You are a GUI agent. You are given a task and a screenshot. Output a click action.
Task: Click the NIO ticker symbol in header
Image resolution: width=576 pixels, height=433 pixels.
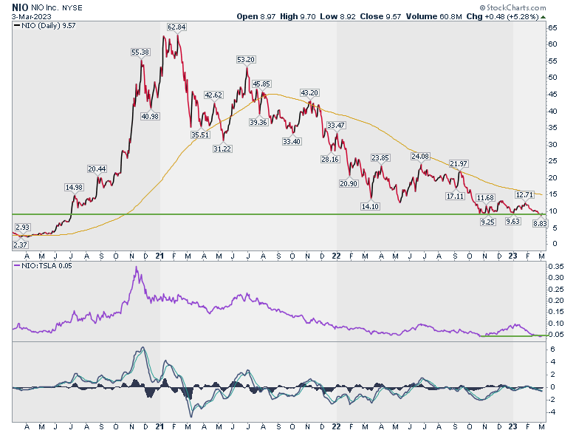pyautogui.click(x=20, y=7)
